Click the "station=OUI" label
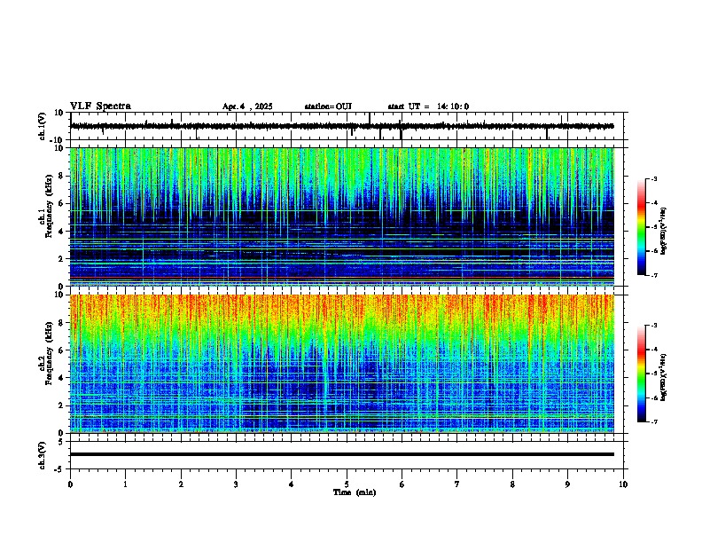This screenshot has height=543, width=702. [328, 106]
